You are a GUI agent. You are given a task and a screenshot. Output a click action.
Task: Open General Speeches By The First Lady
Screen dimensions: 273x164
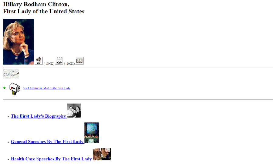[47, 142]
